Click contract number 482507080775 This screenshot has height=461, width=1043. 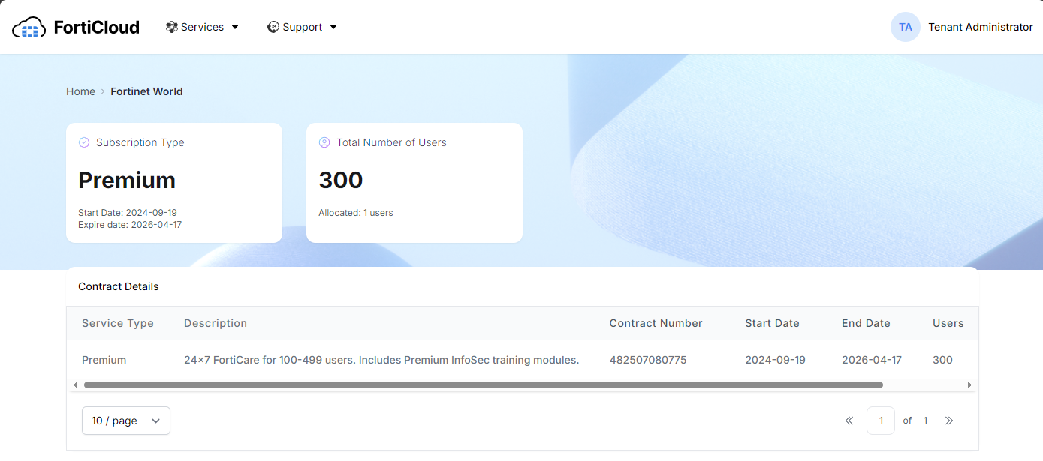click(x=648, y=360)
